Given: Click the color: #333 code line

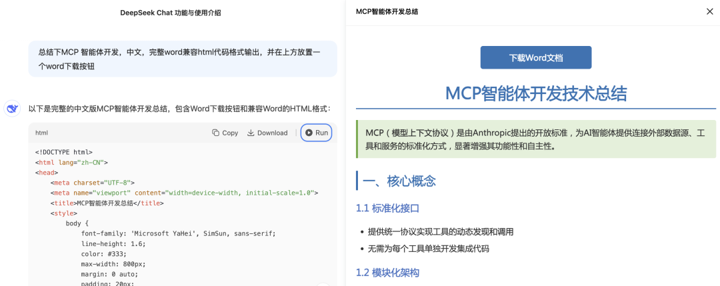Looking at the screenshot, I should 104,254.
